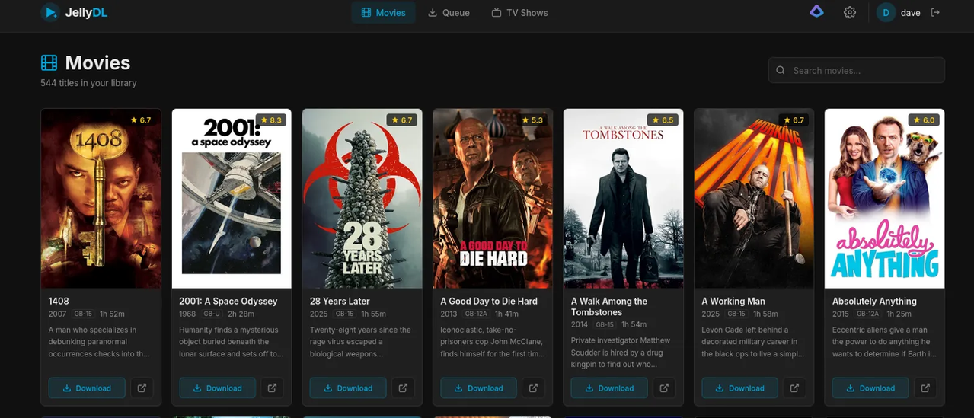
Task: Download A Working Man
Action: point(739,388)
